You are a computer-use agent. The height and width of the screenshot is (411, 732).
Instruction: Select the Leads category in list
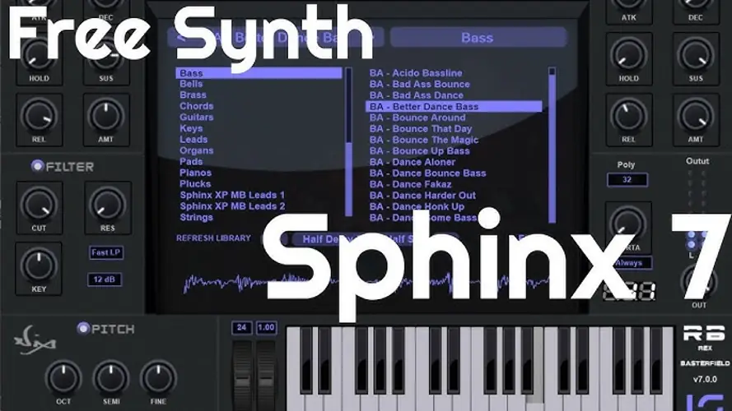[193, 140]
